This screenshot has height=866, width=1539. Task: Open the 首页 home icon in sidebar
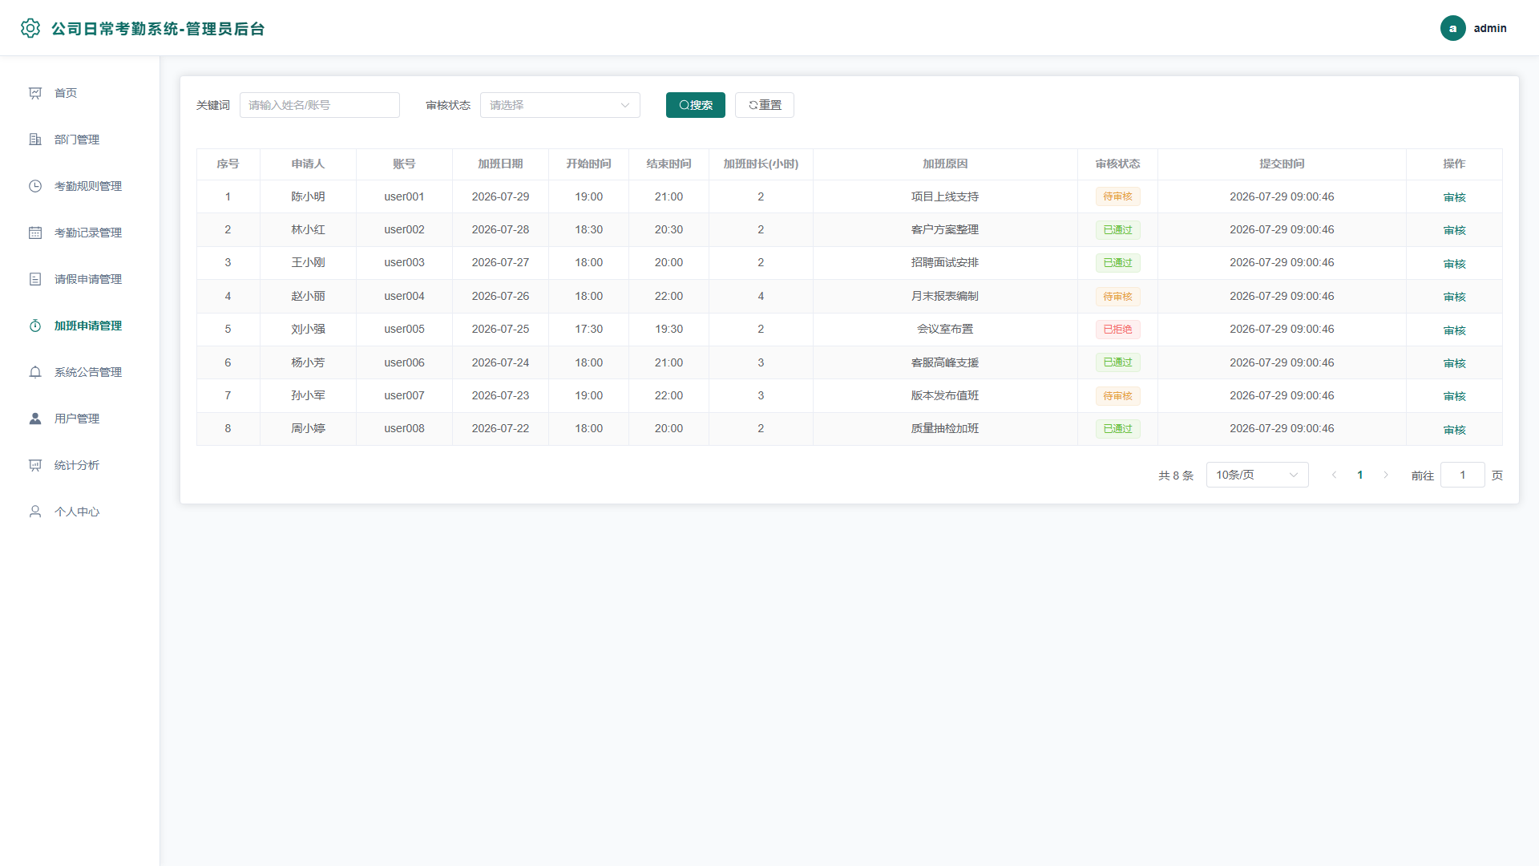[35, 93]
